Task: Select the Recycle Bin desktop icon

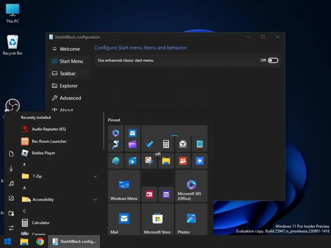Action: 13,45
